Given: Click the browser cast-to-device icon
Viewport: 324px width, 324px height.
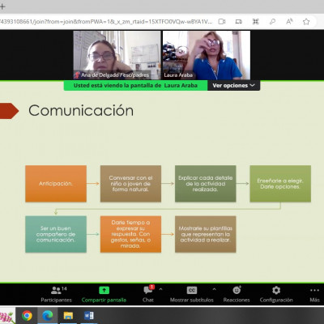Looking at the screenshot, I should [239, 22].
